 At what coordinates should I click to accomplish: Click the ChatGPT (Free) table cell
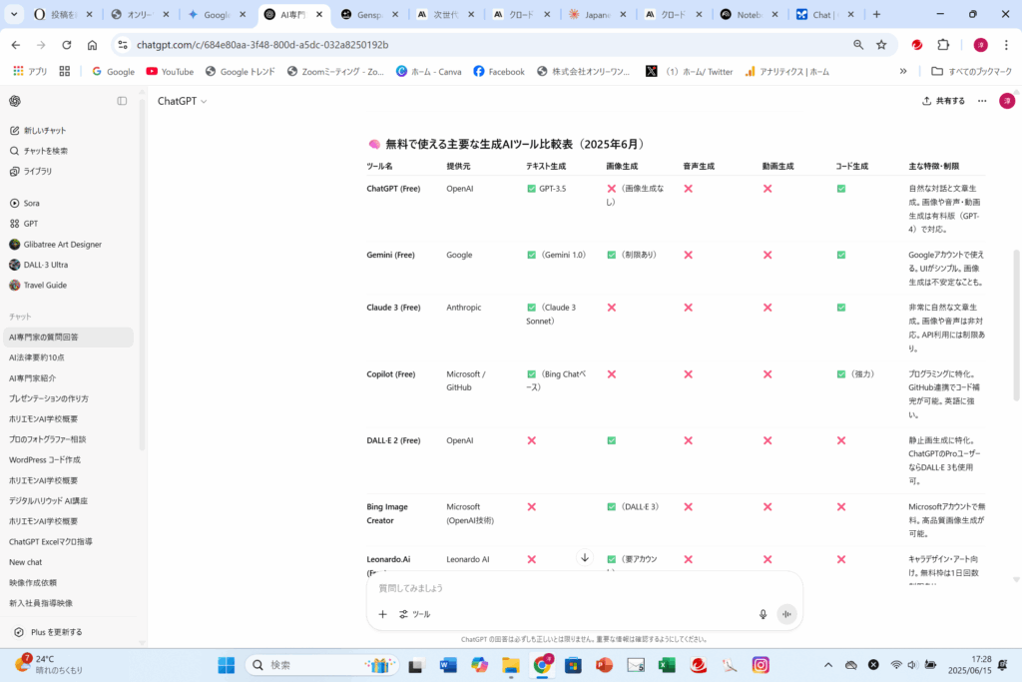coord(393,189)
